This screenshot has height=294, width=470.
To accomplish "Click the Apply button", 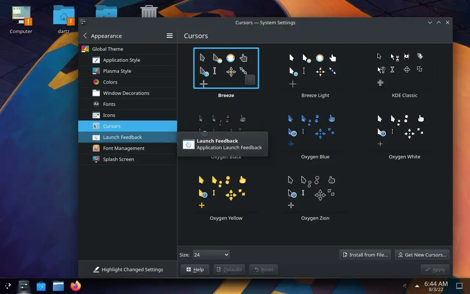I will coord(435,269).
